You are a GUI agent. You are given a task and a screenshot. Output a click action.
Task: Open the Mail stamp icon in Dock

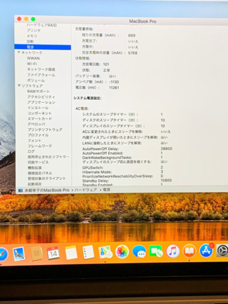click(x=18, y=254)
